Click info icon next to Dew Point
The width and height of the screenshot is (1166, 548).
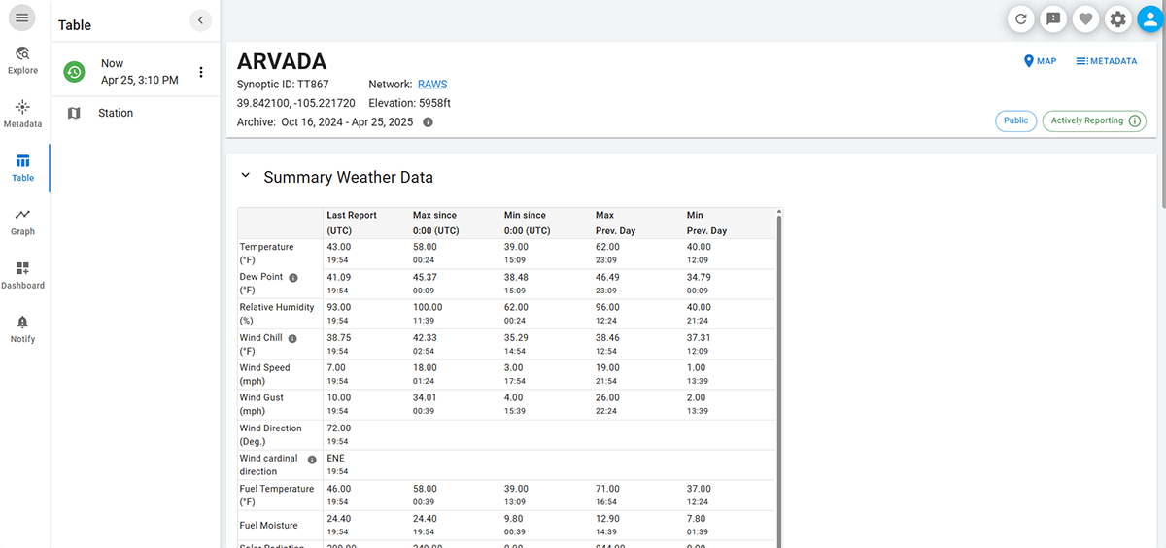point(293,277)
